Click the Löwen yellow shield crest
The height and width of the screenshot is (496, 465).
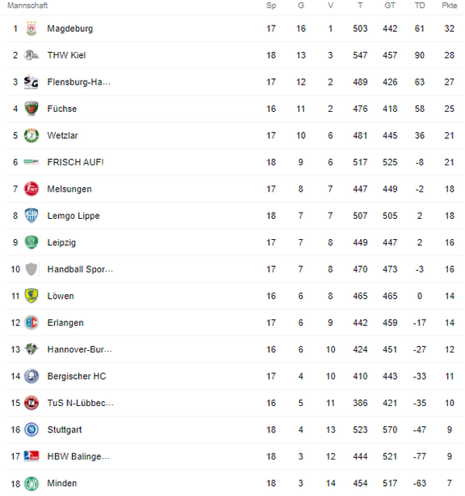tap(31, 296)
